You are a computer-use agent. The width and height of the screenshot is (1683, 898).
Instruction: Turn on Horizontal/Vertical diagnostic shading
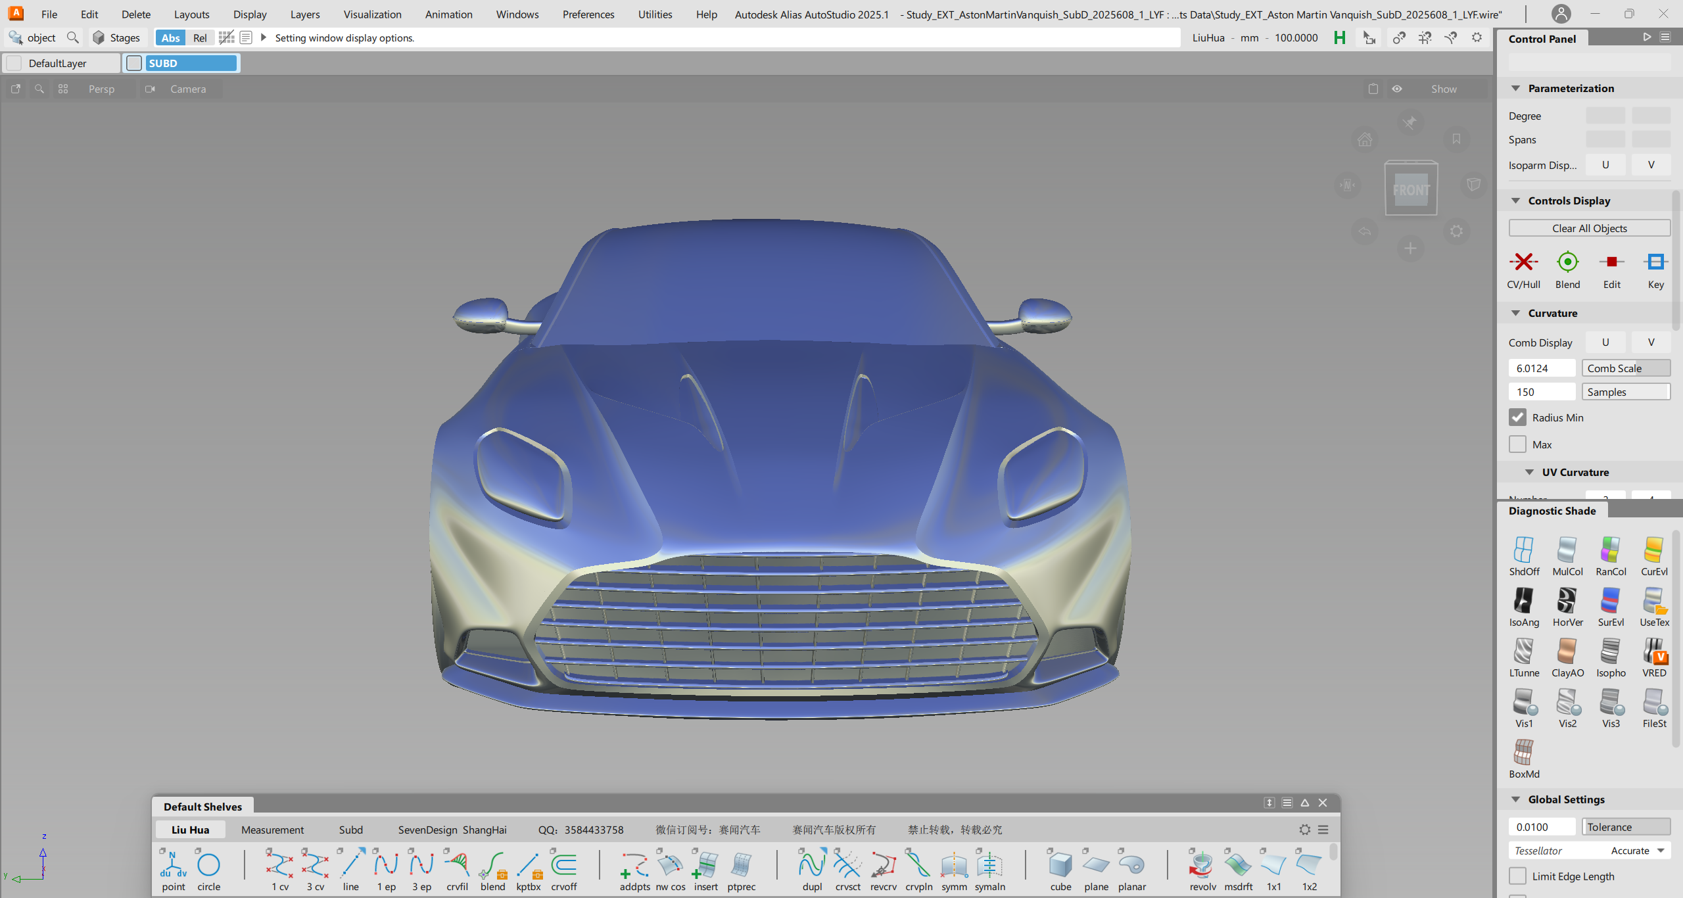click(x=1567, y=602)
